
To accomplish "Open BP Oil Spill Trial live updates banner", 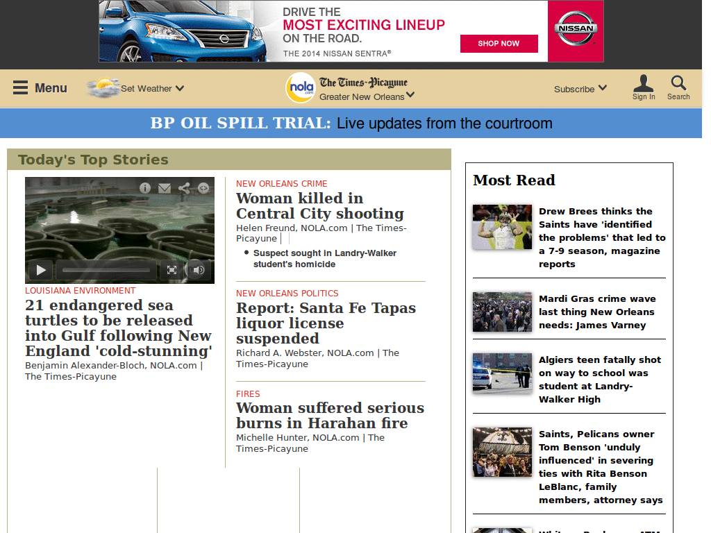I will [351, 123].
